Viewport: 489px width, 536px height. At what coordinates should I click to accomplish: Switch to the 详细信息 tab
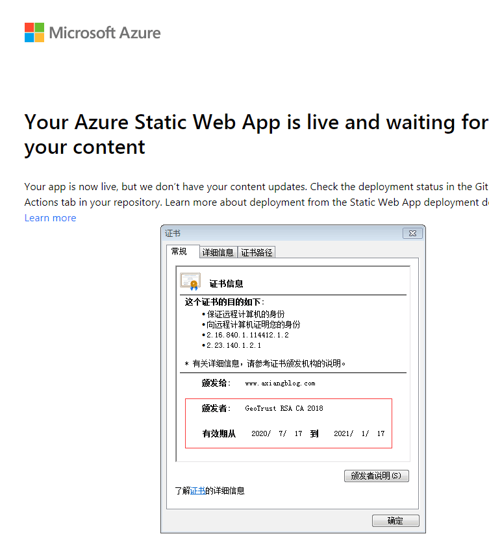(x=218, y=252)
